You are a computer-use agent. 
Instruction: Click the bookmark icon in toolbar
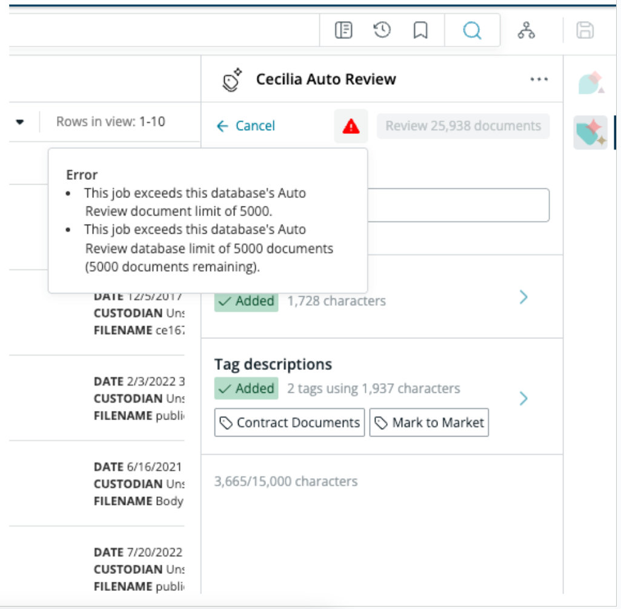tap(420, 30)
